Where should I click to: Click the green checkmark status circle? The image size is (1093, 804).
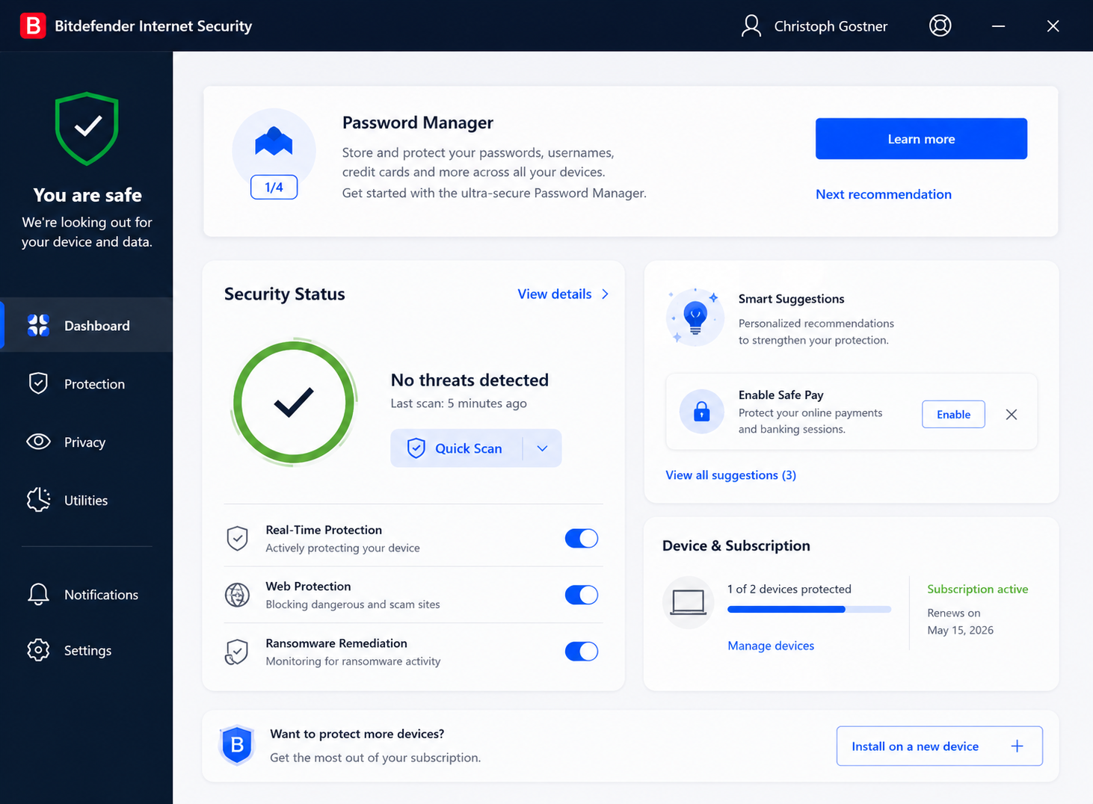294,403
